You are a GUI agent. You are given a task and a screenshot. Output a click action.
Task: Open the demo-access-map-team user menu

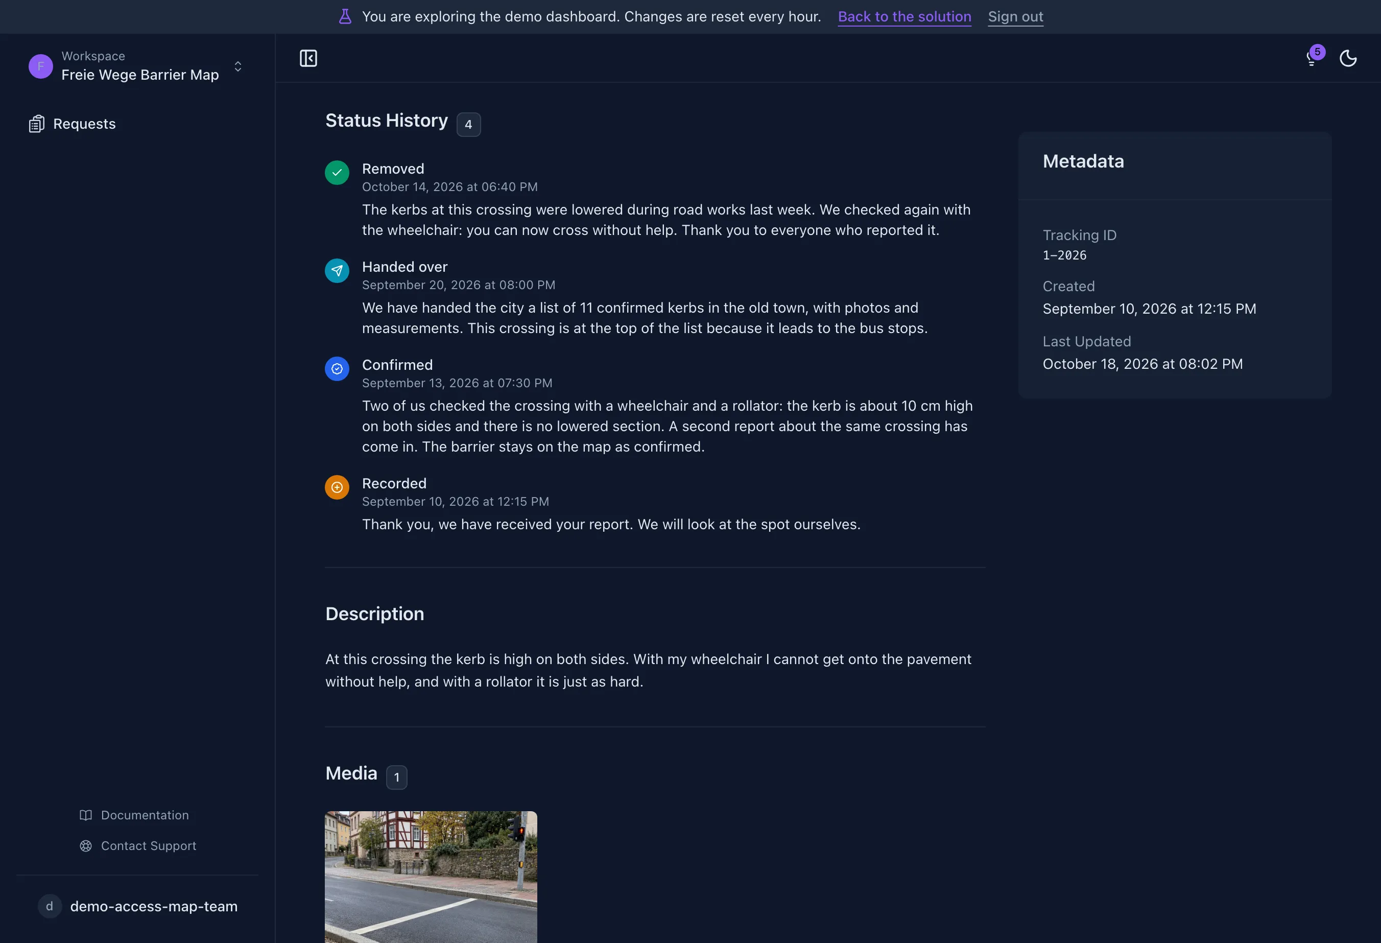[x=137, y=906]
